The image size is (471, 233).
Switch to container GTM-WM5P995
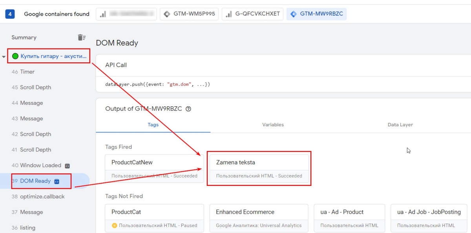click(x=189, y=14)
